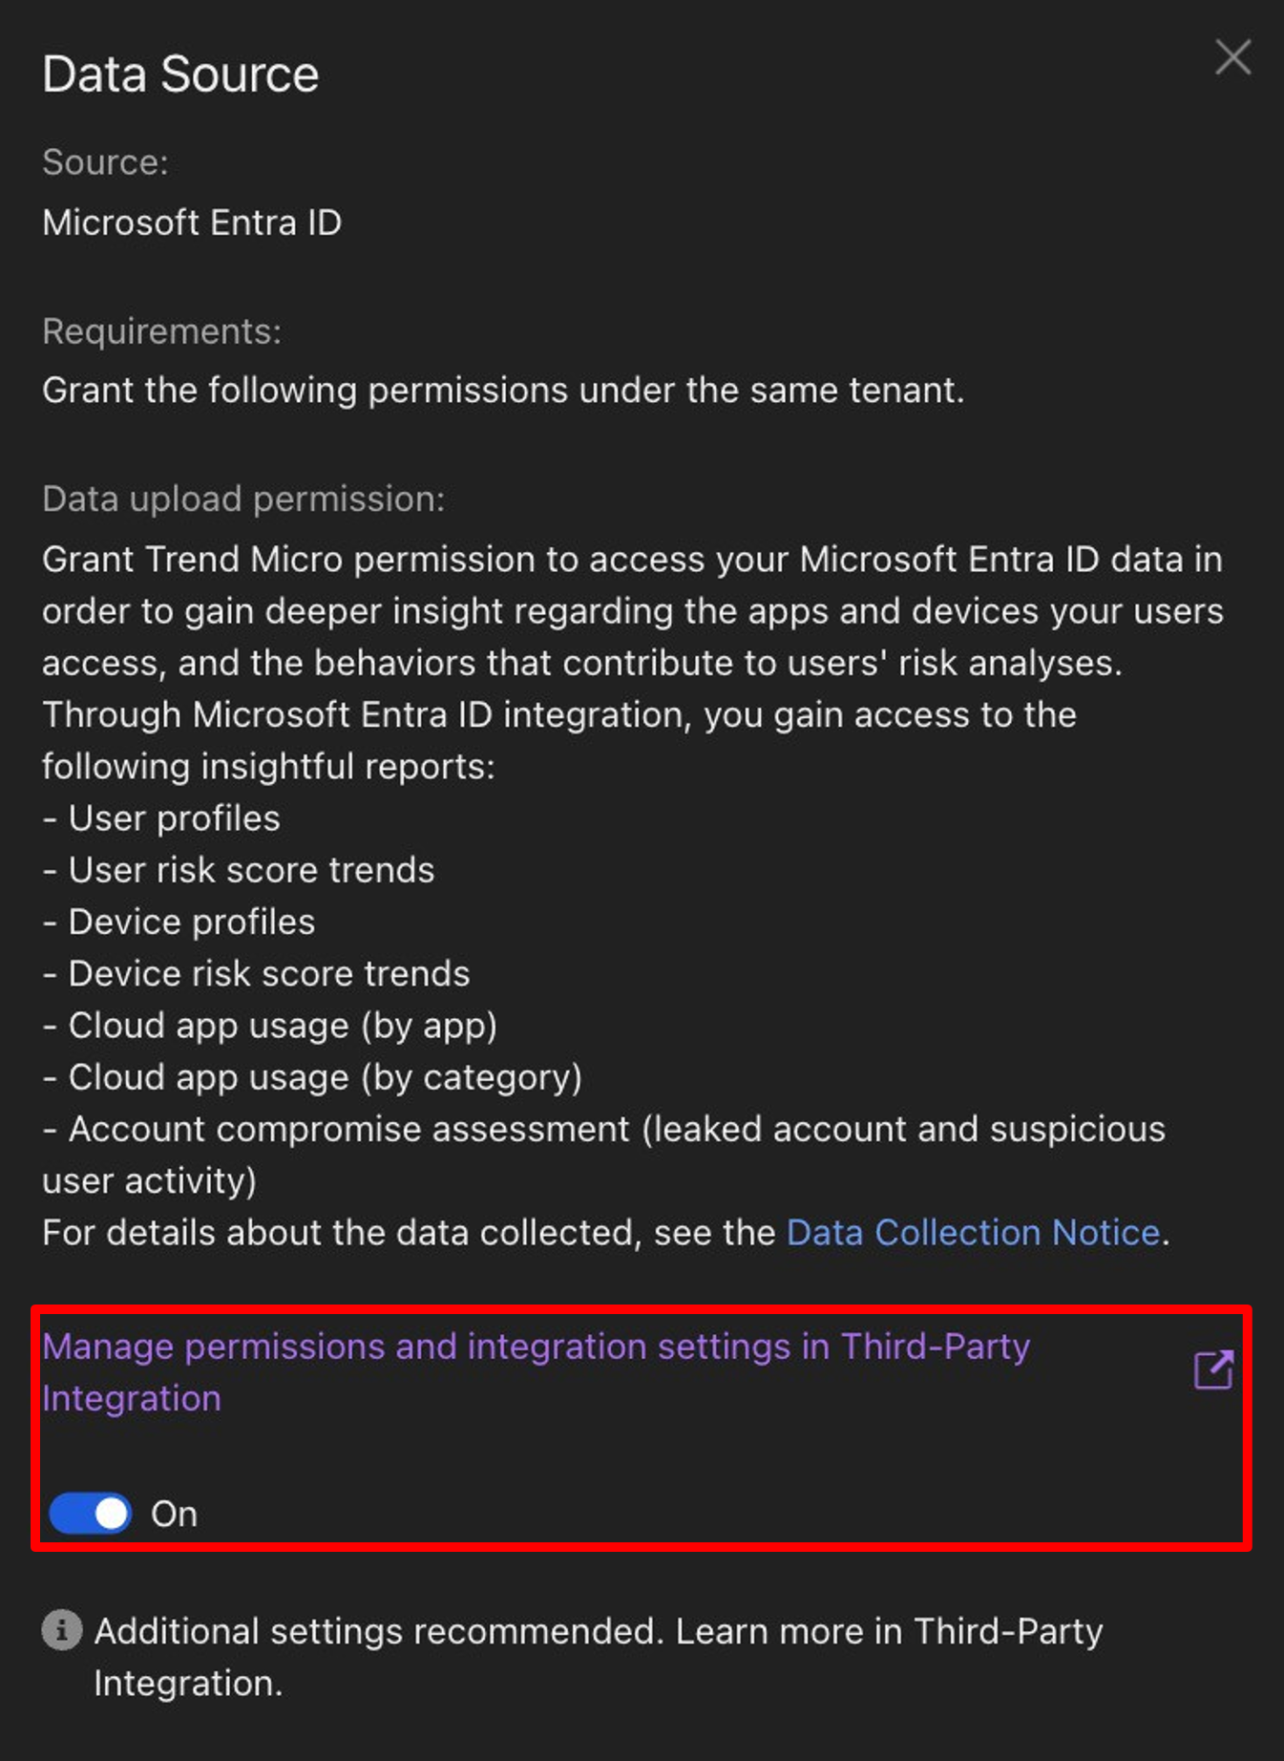Open the Data Collection Notice link
Screen dimensions: 1284x1761
[x=972, y=1233]
